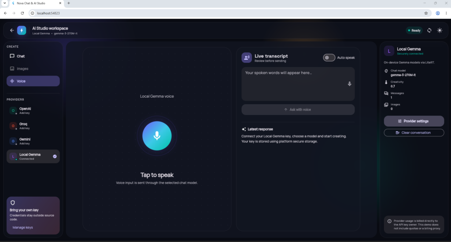
Task: Click the Local Gemma sidebar avatar icon
Action: click(x=13, y=156)
